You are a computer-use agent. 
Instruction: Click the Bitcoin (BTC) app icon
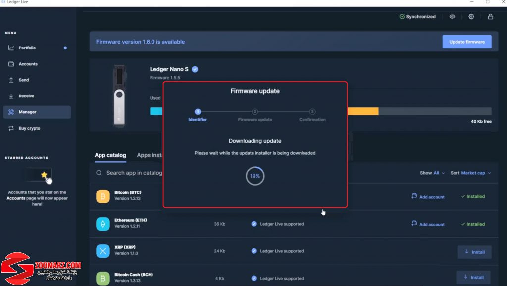[x=103, y=196]
